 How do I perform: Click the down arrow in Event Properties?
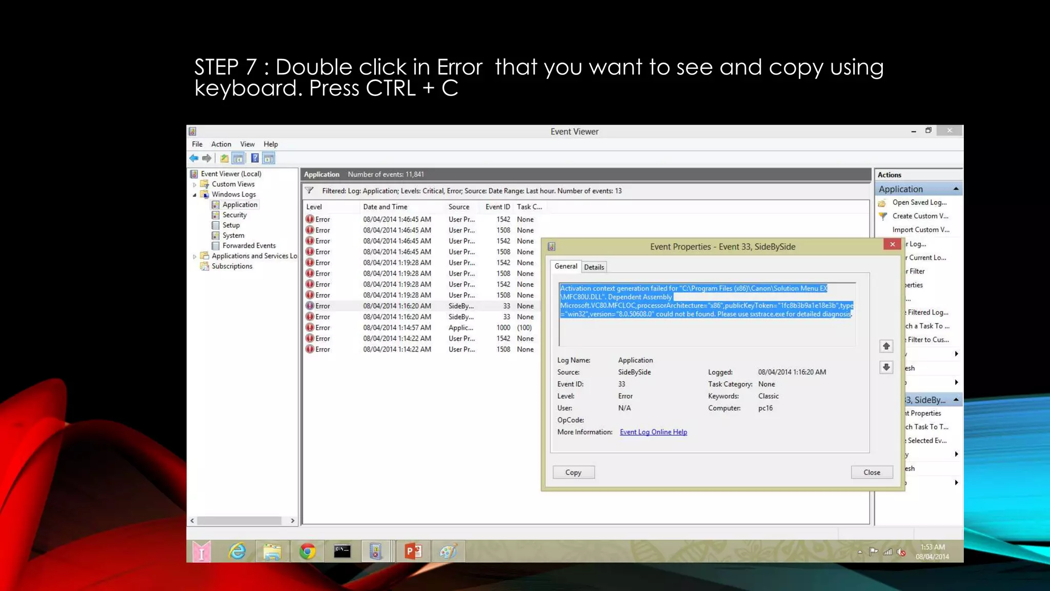coord(886,367)
